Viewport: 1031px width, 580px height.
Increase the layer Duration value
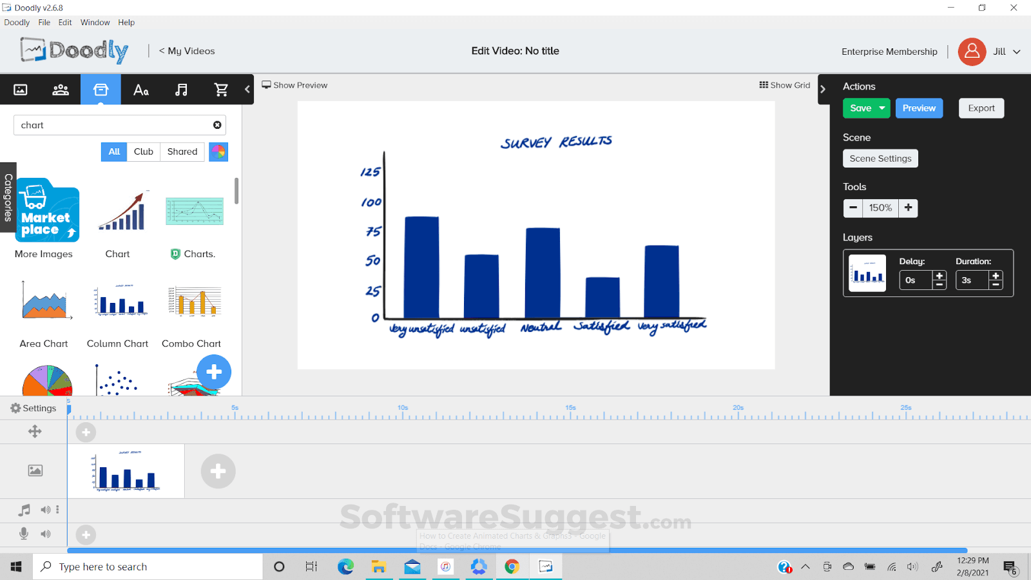(996, 276)
